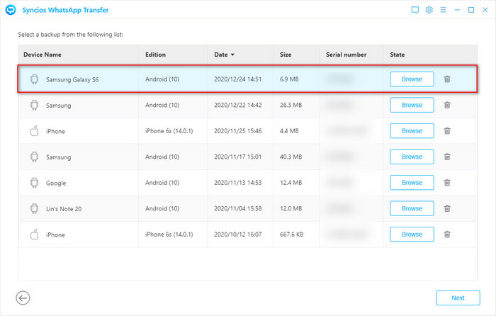
Task: Select the Google device name
Action: click(56, 183)
